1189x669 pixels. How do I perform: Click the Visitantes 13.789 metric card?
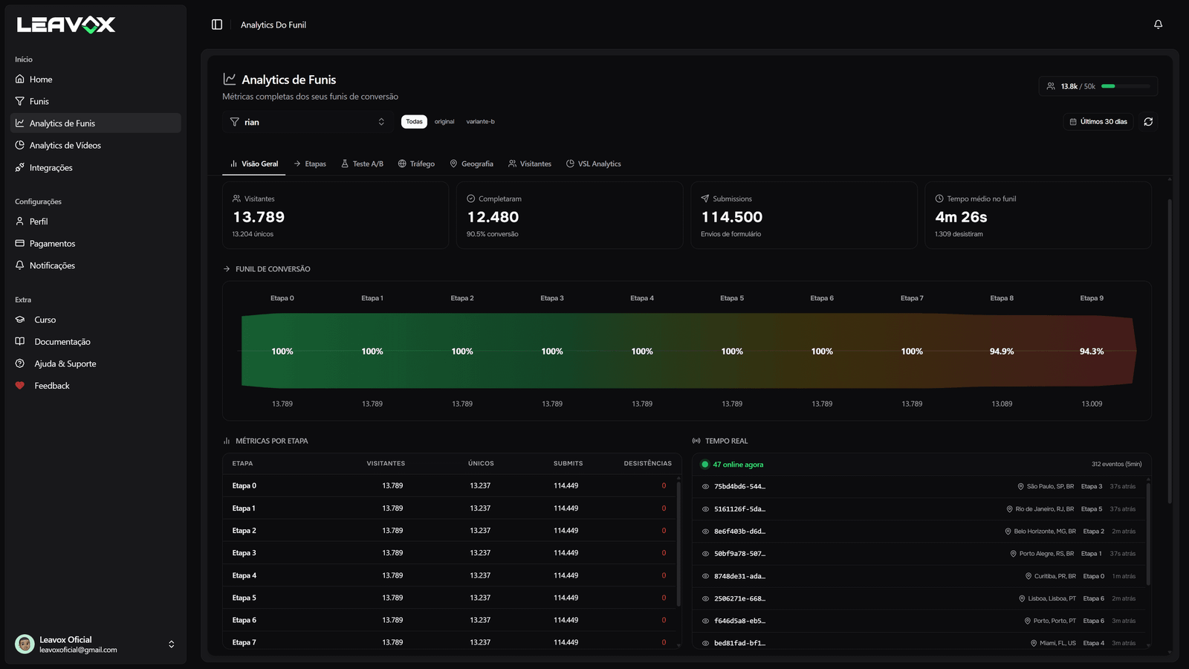(x=336, y=216)
